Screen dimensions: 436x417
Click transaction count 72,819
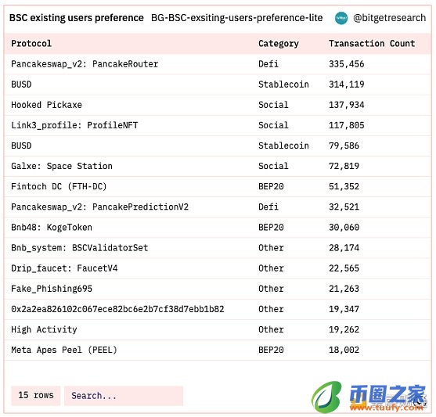pyautogui.click(x=344, y=166)
